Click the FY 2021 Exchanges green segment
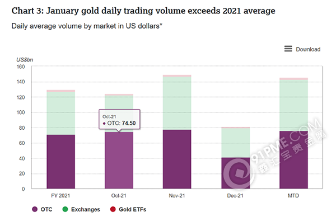The height and width of the screenshot is (221, 336). tap(61, 113)
